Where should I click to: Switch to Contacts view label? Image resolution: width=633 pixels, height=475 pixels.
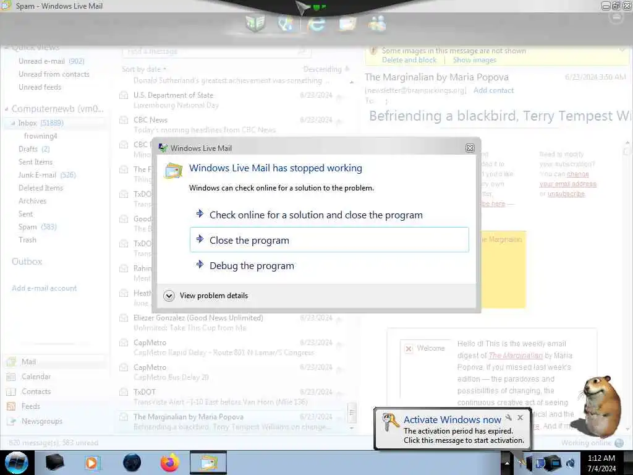[x=36, y=392]
